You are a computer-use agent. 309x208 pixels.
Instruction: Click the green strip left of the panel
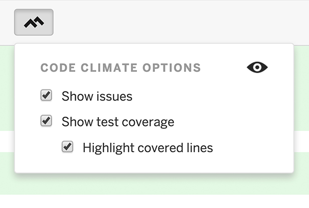(7, 88)
